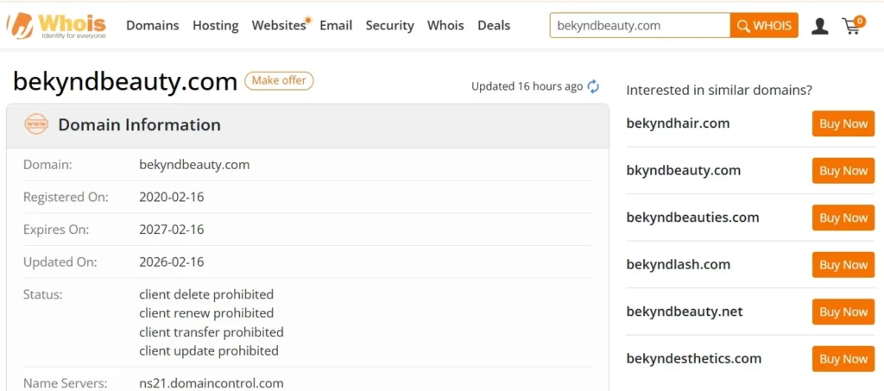Click the Expires On date 2027-02-16

pyautogui.click(x=172, y=230)
